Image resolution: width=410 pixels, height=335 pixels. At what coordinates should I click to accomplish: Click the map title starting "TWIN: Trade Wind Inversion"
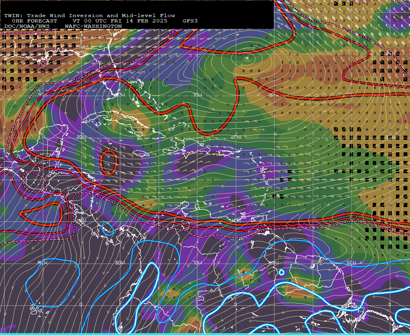click(x=90, y=16)
